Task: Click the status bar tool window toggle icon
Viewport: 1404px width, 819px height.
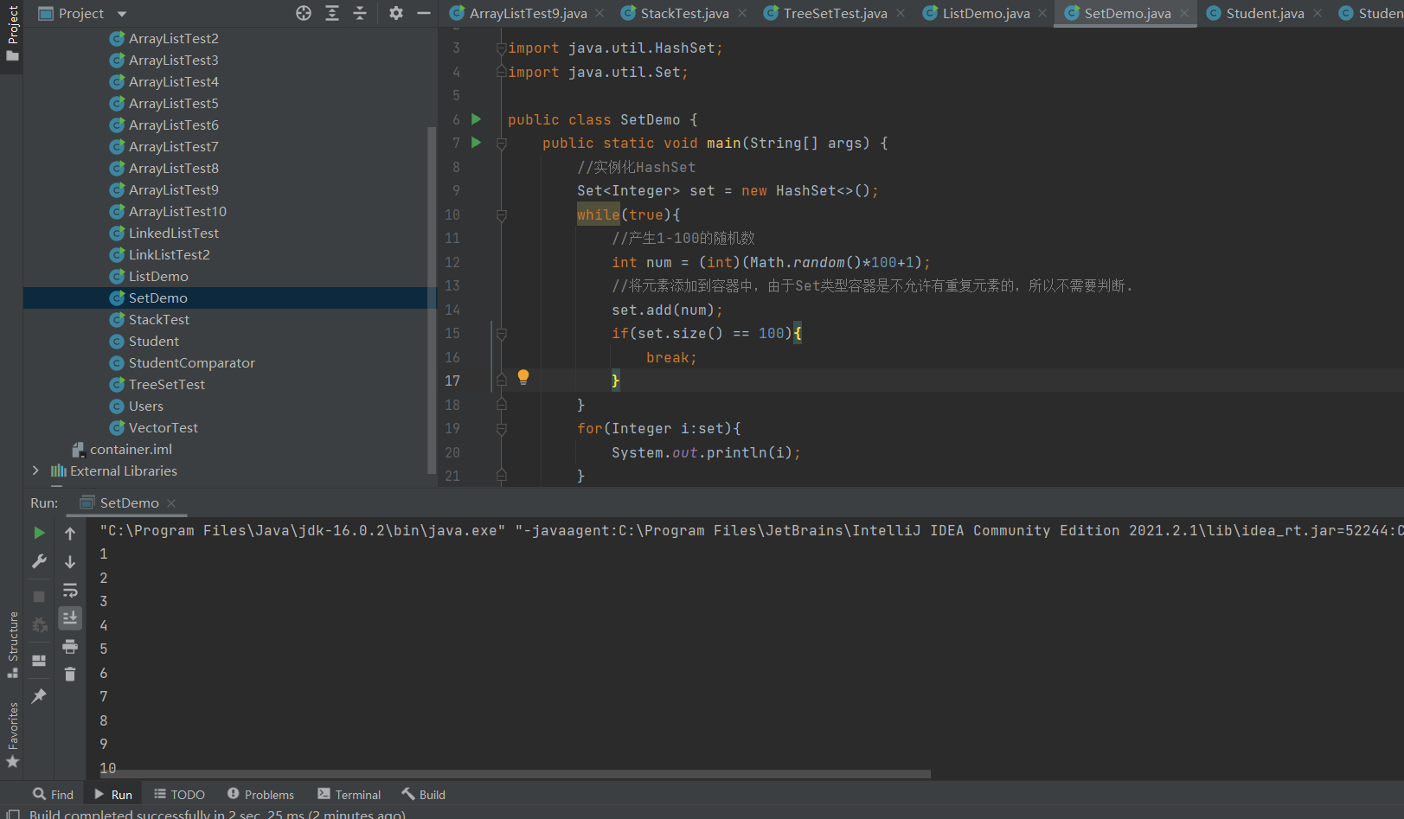Action: (x=12, y=813)
